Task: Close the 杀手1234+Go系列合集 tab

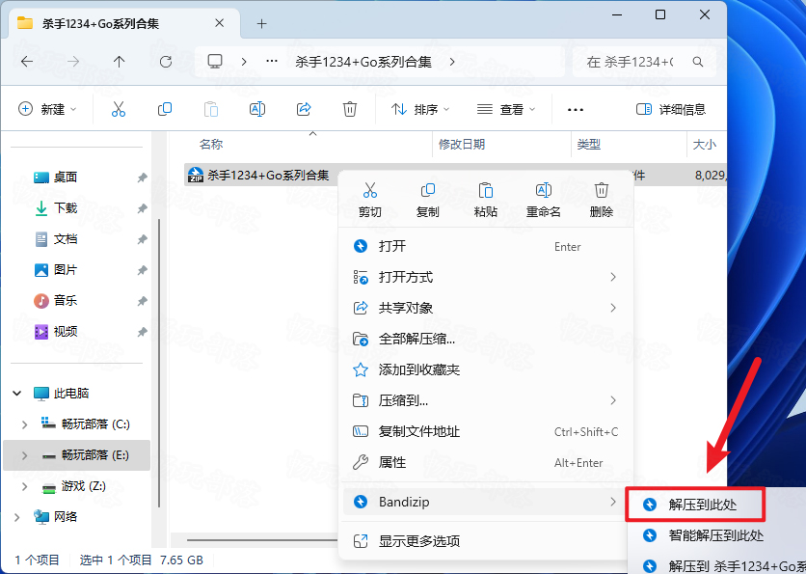Action: 219,23
